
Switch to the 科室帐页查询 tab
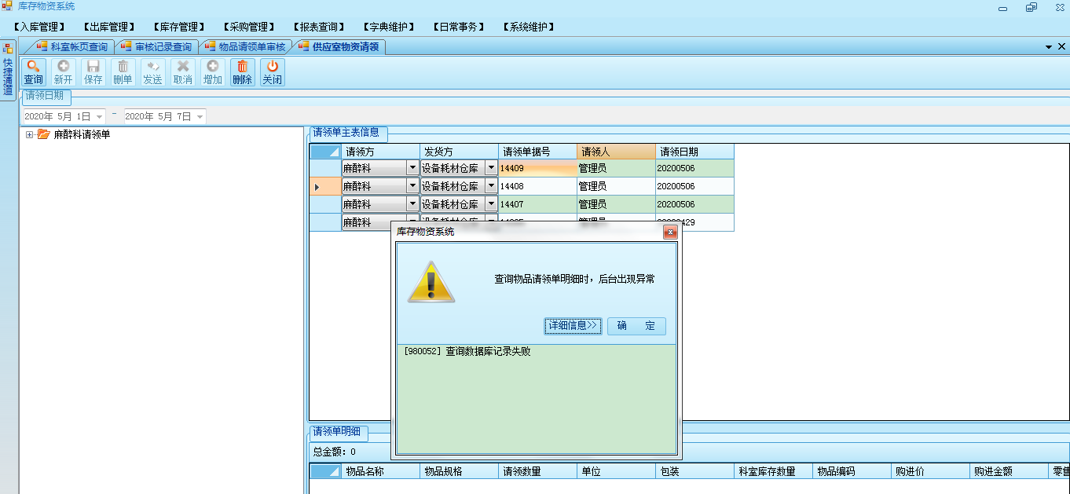[72, 47]
